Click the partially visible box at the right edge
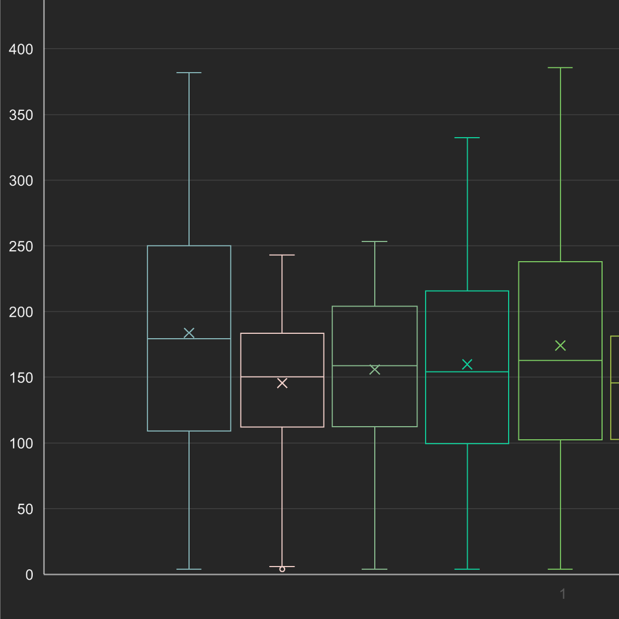Screen dimensions: 619x619 615,387
